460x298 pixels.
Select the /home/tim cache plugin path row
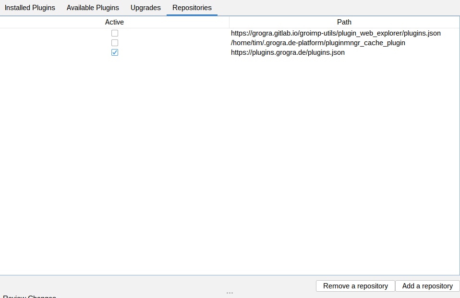click(318, 43)
